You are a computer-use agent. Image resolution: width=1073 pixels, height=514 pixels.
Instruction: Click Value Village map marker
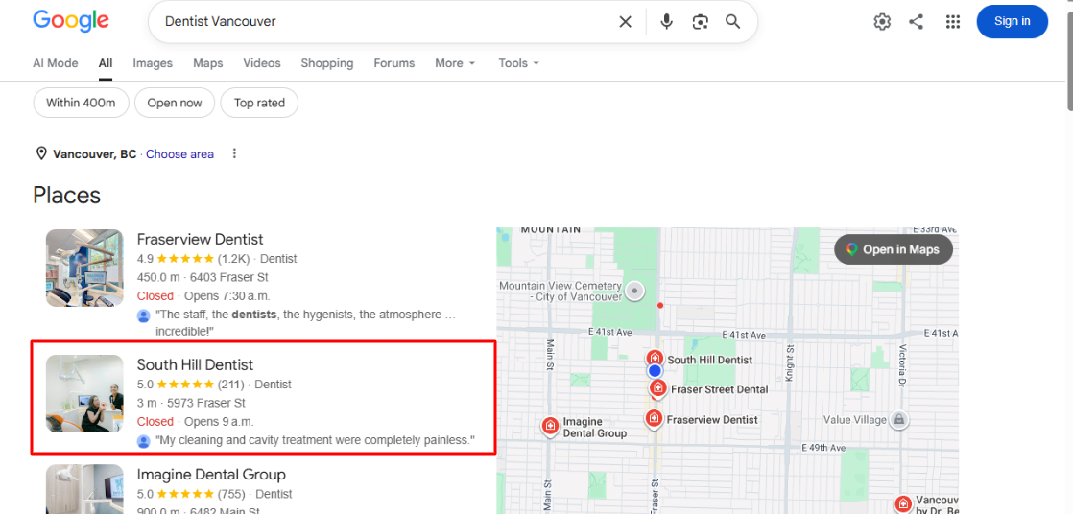(900, 420)
